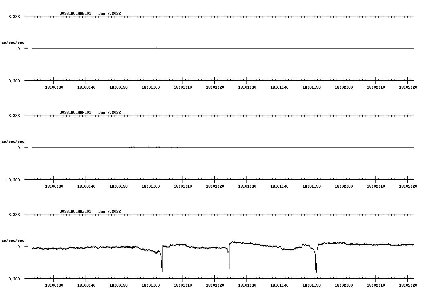Click the 0 baseline label on HNN axis
437x297 pixels.
point(19,148)
